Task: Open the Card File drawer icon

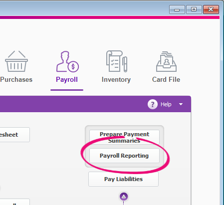Action: (166, 61)
